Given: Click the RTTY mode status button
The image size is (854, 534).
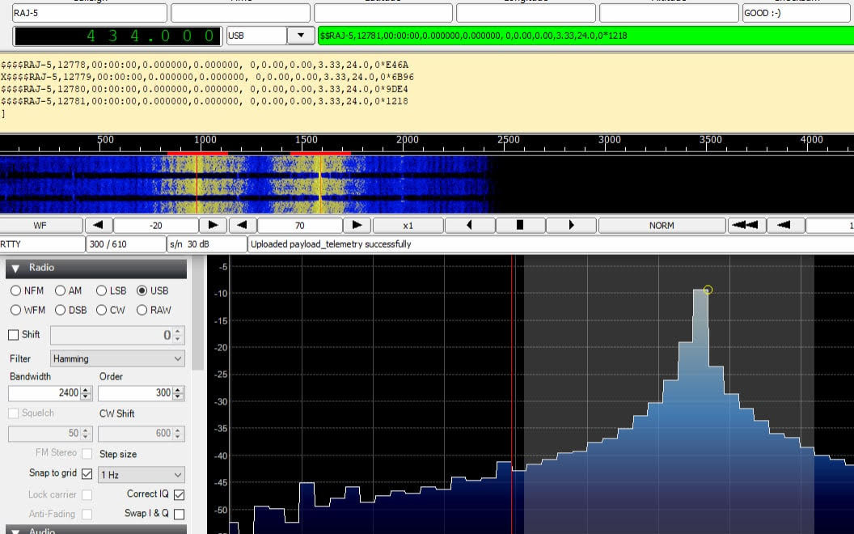Looking at the screenshot, I should click(42, 244).
